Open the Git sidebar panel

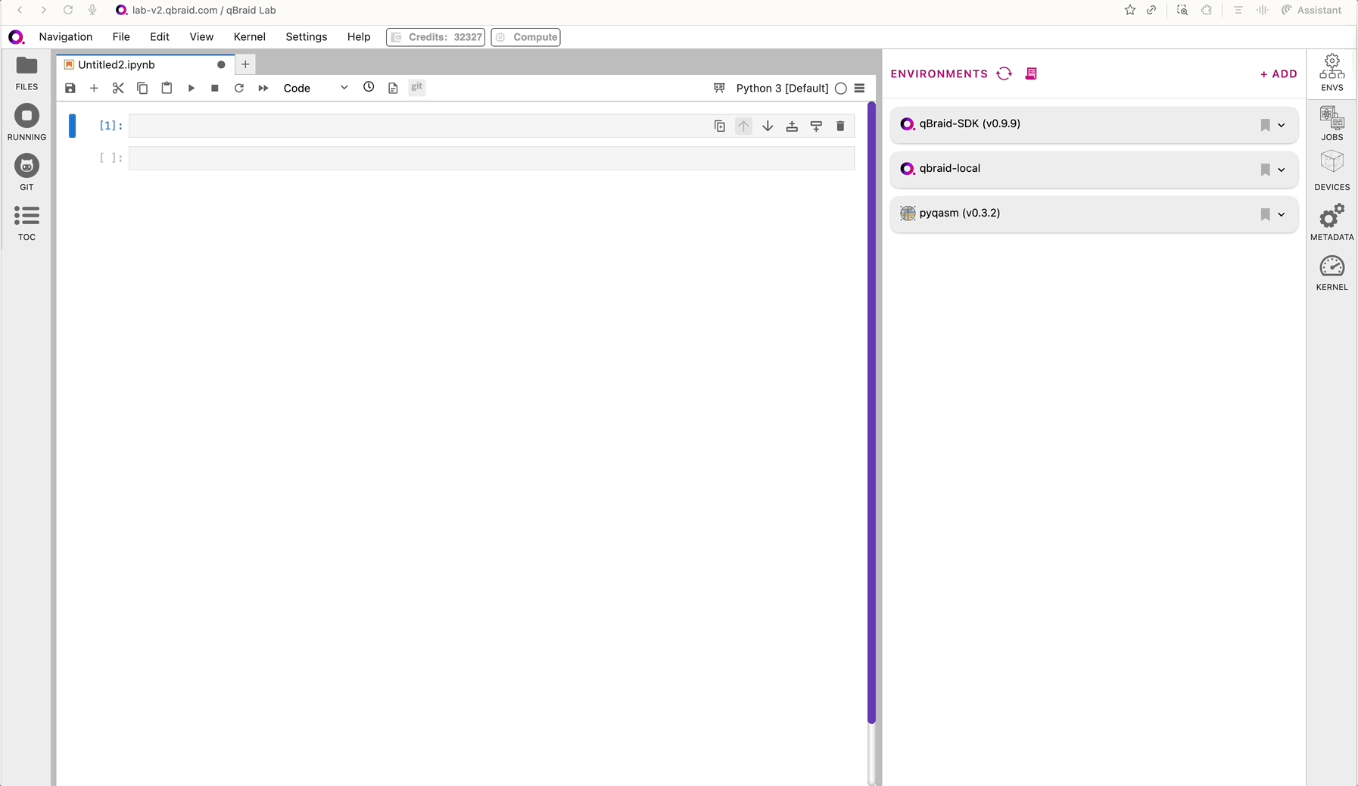[x=26, y=173]
